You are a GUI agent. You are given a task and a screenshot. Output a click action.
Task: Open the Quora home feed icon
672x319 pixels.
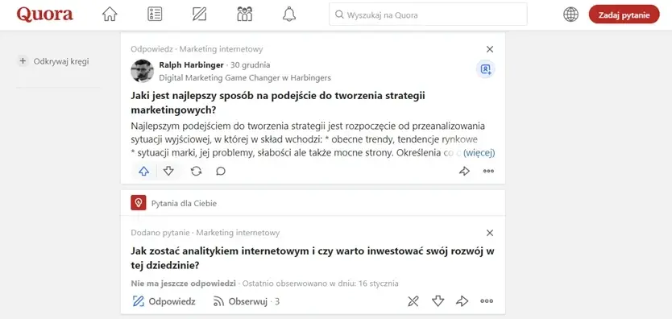[110, 14]
